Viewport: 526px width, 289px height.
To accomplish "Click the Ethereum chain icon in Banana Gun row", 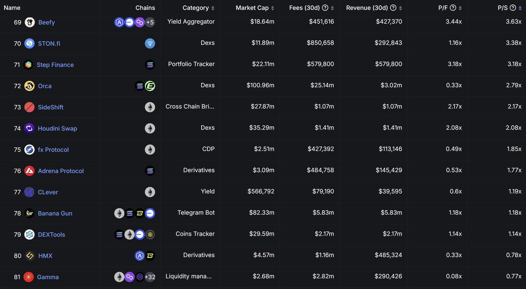I will pos(119,213).
